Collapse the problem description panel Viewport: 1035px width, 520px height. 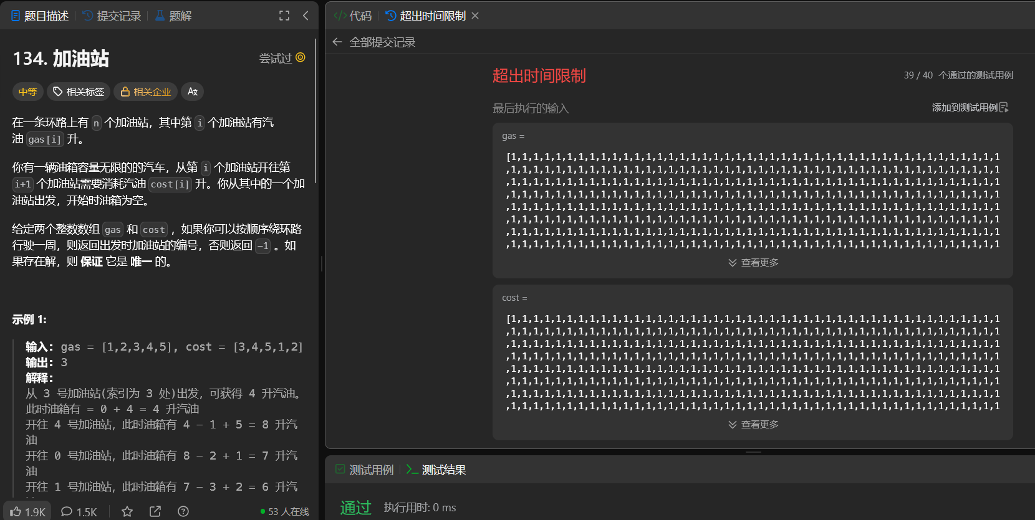306,16
